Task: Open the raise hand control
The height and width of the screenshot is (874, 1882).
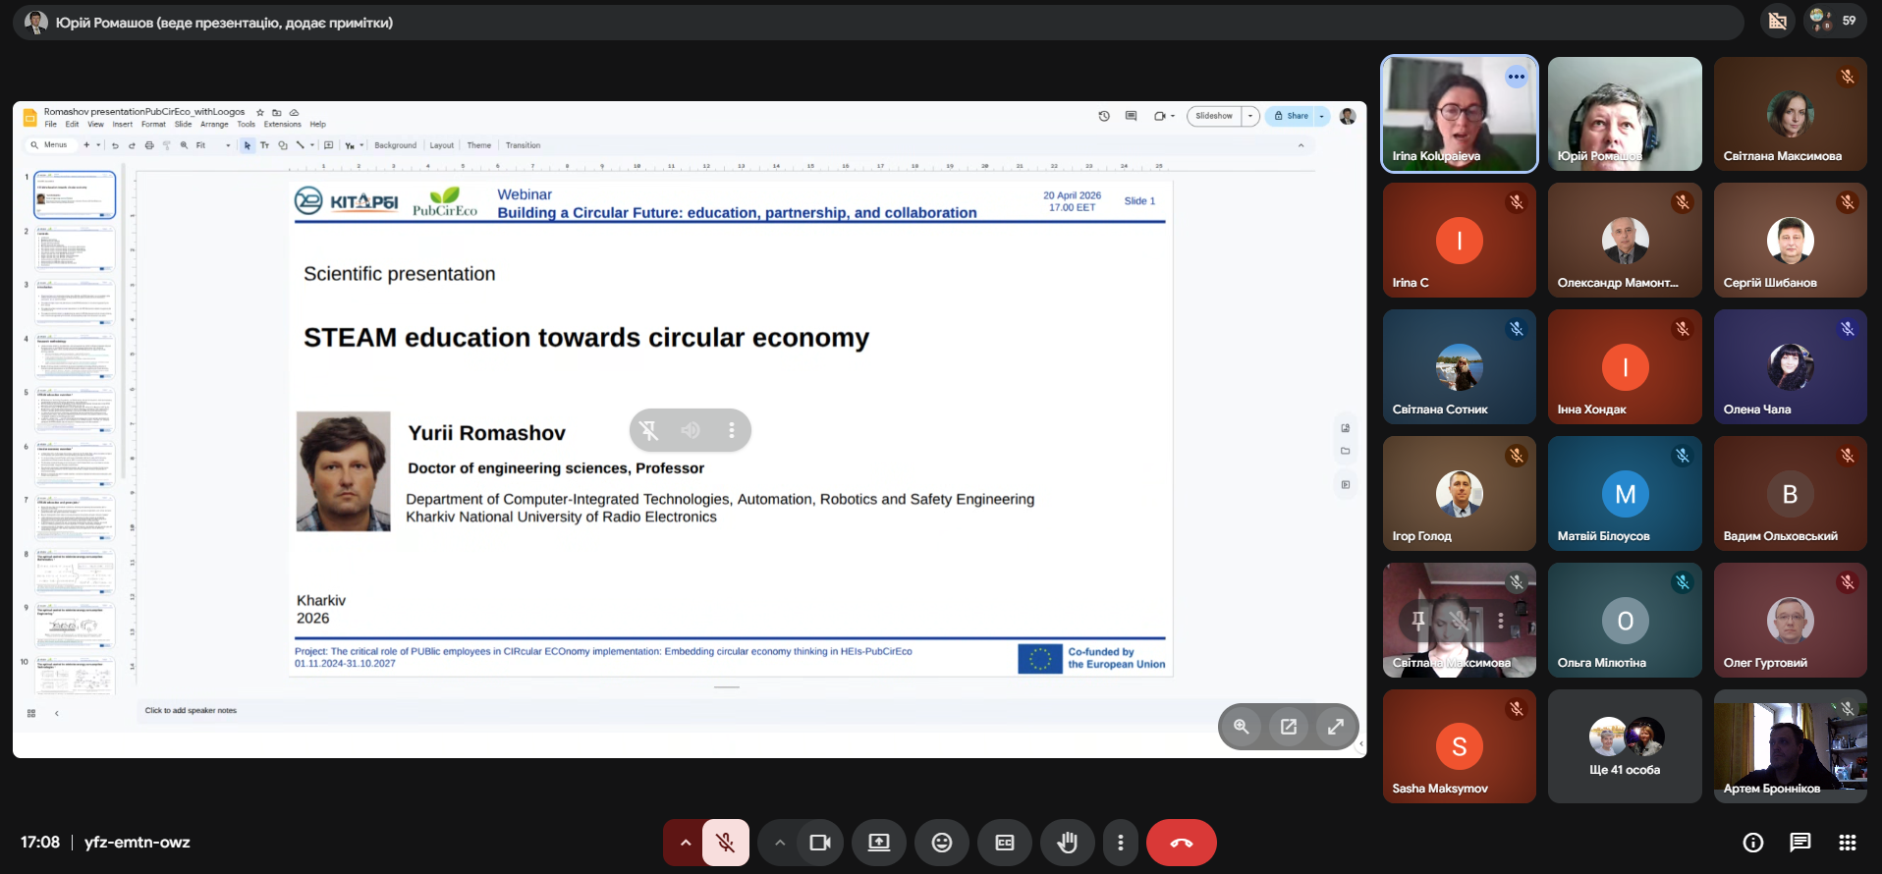Action: click(x=1067, y=843)
